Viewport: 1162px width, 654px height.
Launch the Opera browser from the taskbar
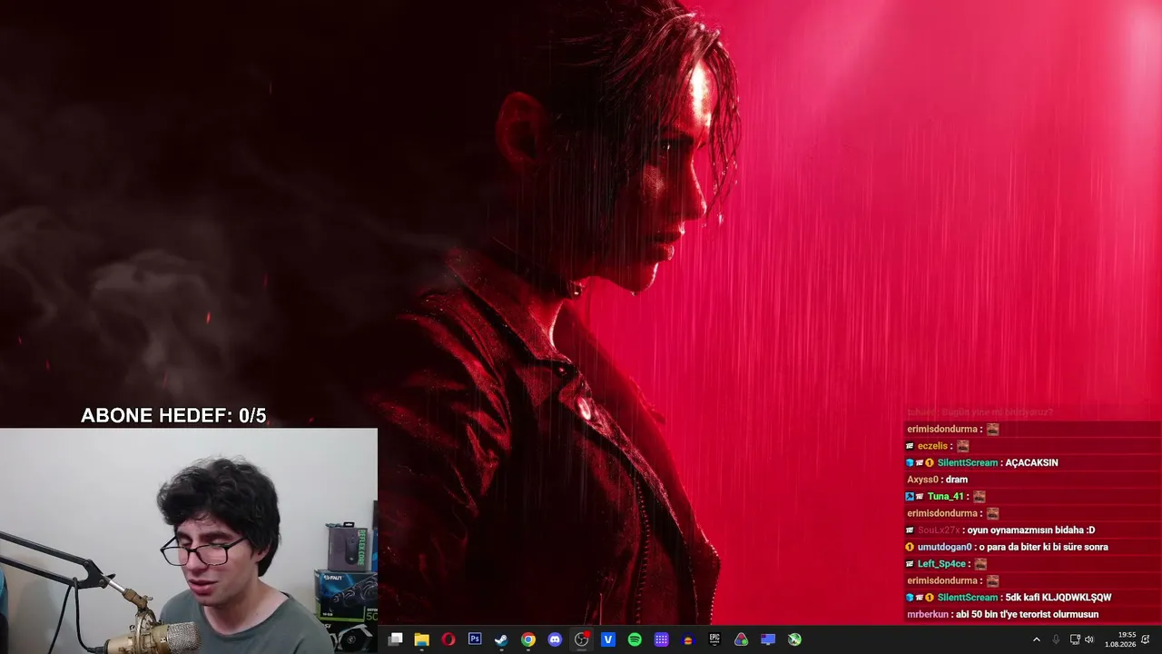point(448,639)
